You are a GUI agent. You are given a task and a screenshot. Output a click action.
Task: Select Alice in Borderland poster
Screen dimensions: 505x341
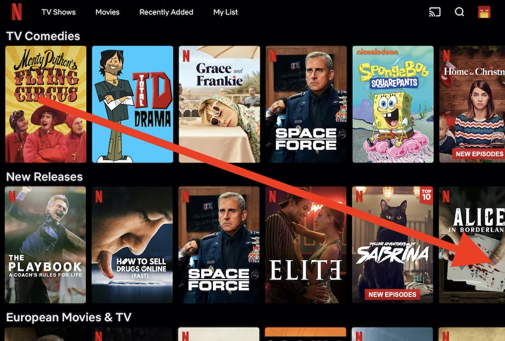click(x=472, y=245)
